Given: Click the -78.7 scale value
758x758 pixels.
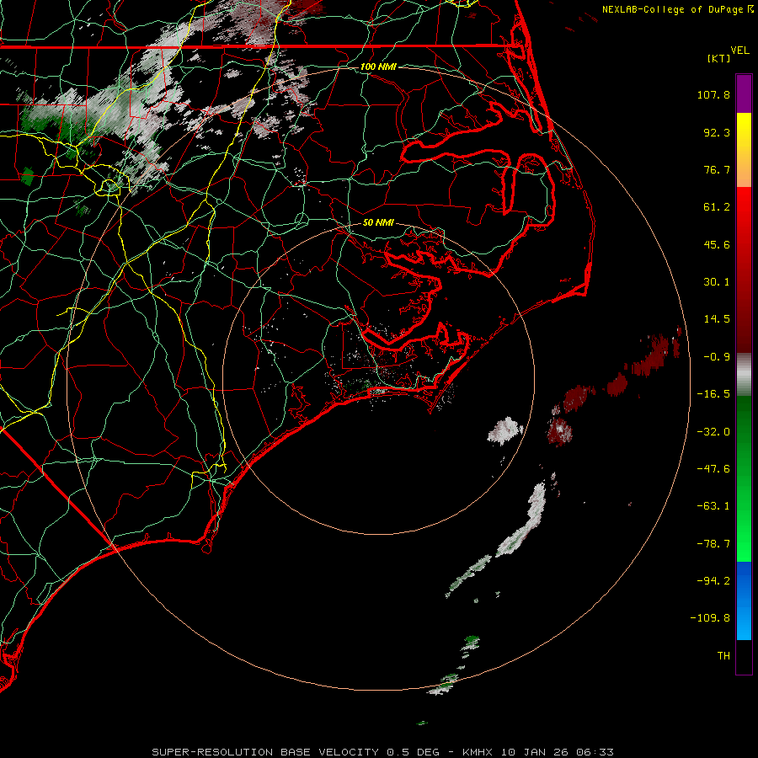Looking at the screenshot, I should click(713, 544).
